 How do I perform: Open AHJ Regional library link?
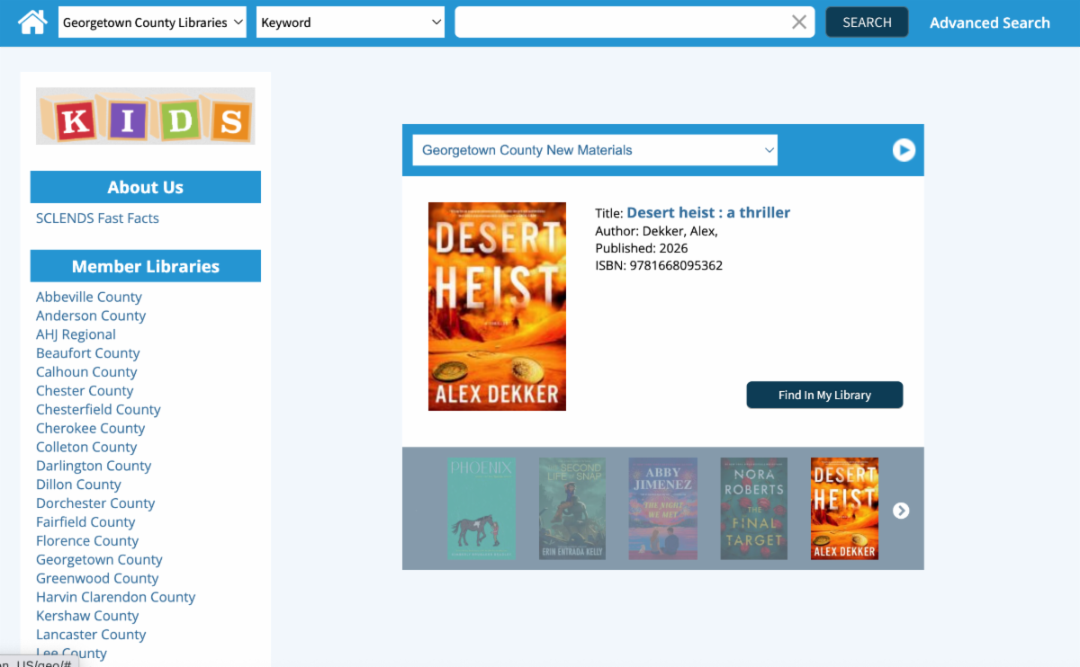76,334
